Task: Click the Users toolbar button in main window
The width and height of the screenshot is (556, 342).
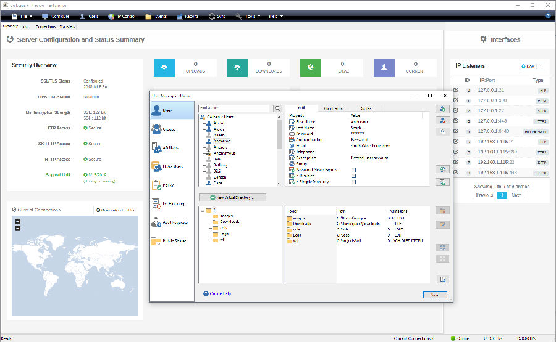Action: click(89, 16)
